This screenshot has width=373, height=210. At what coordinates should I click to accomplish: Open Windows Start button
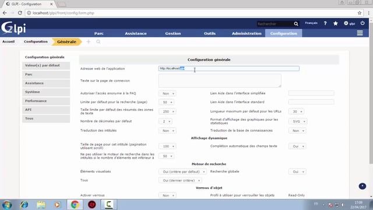7,205
